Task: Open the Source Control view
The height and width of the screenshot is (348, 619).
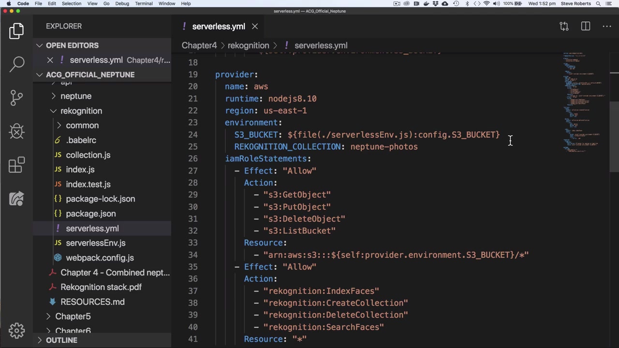Action: (16, 97)
